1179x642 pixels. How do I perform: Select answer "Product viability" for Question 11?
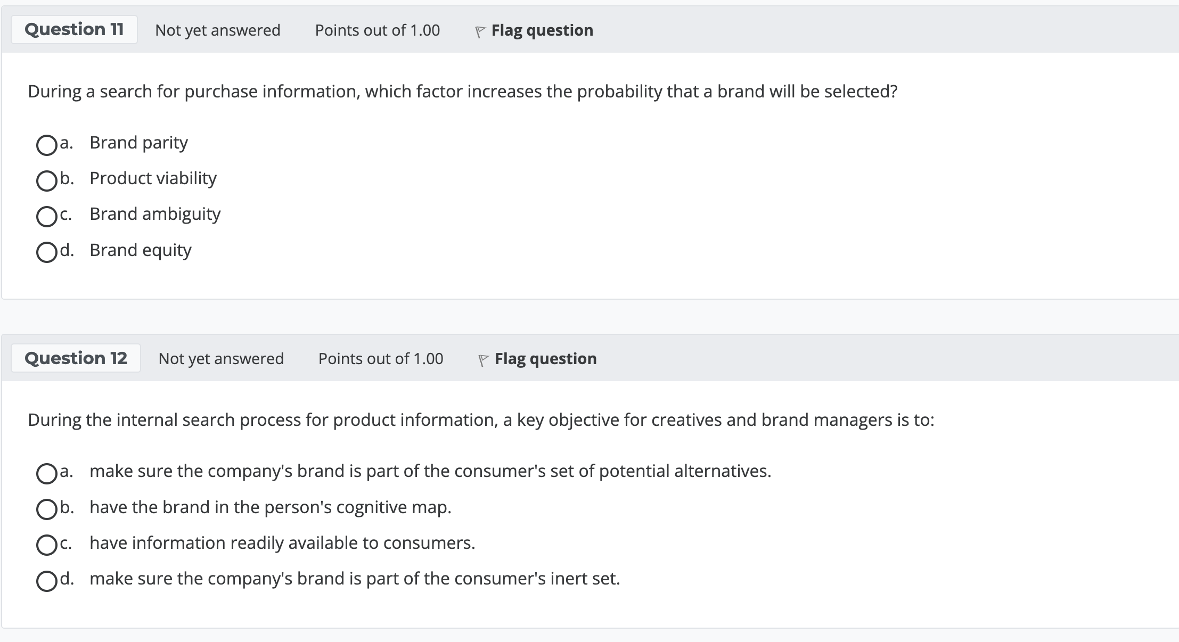47,180
